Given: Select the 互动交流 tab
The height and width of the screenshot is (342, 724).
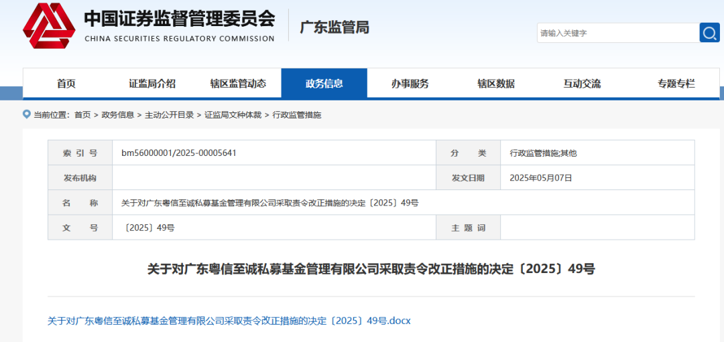Looking at the screenshot, I should point(582,84).
